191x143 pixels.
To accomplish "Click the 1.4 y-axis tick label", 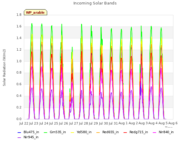I will (19, 38).
